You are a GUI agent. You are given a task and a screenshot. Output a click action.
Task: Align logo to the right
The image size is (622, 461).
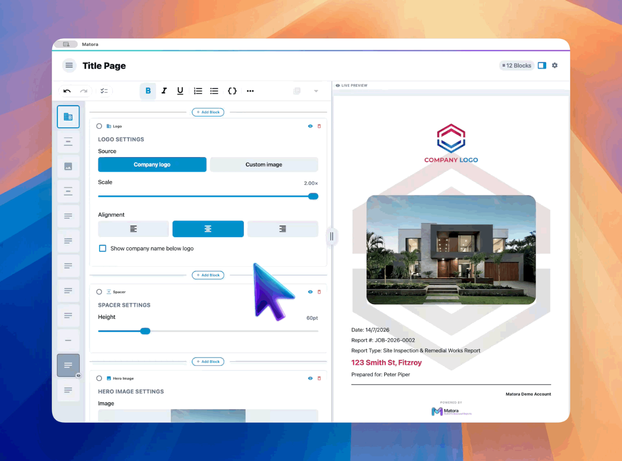(283, 229)
